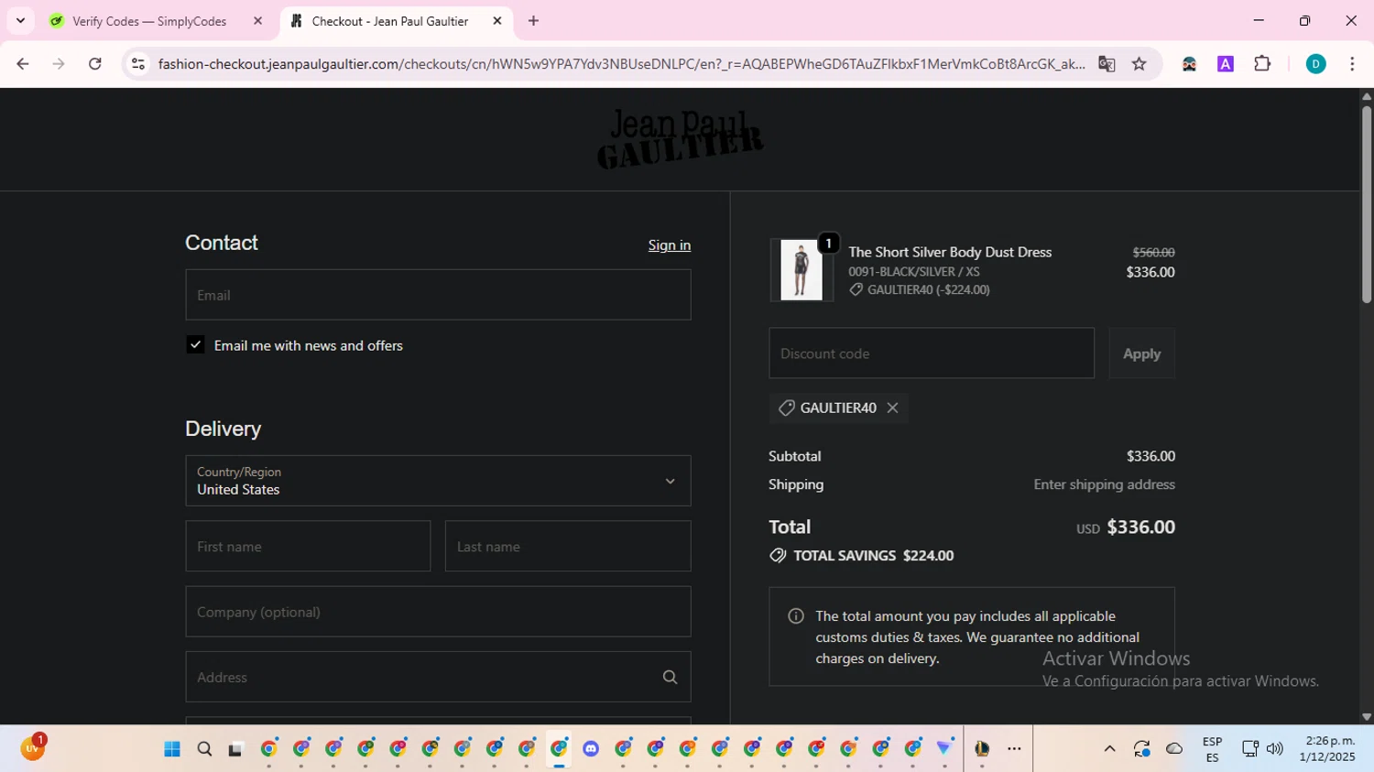
Task: Click the network tray icon
Action: pos(1250,749)
